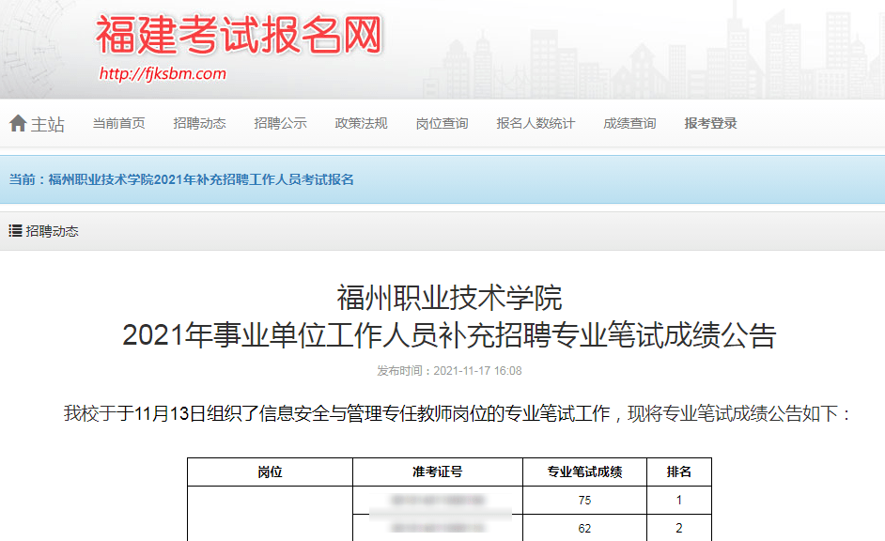Open the 当前首页 navigation item
Image resolution: width=885 pixels, height=541 pixels.
pyautogui.click(x=118, y=124)
